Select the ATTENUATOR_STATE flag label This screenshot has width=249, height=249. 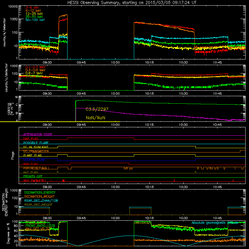38,134
